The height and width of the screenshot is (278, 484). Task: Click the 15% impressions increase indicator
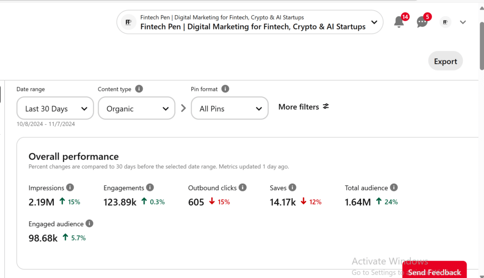[x=70, y=202]
